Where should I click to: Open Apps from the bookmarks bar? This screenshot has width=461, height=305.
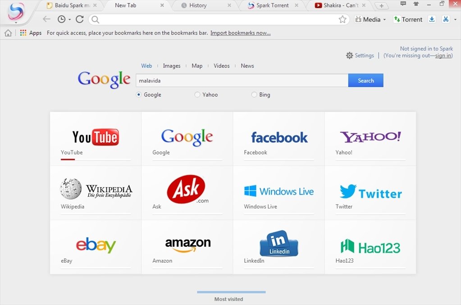[31, 33]
